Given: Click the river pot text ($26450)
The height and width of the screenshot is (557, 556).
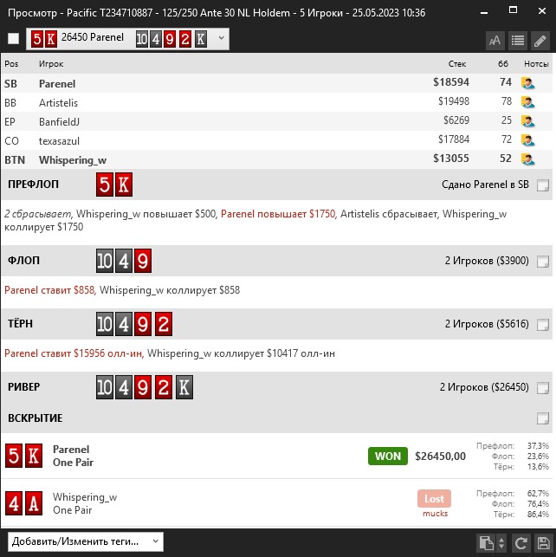Looking at the screenshot, I should point(484,387).
